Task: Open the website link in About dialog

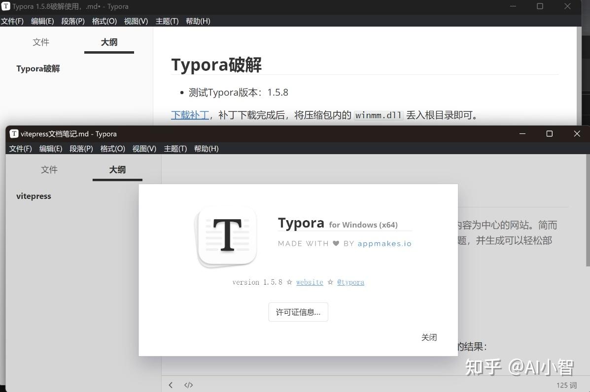Action: [310, 282]
